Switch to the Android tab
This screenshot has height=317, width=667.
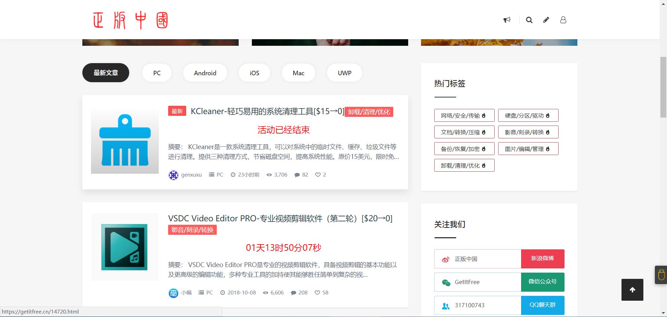point(205,73)
